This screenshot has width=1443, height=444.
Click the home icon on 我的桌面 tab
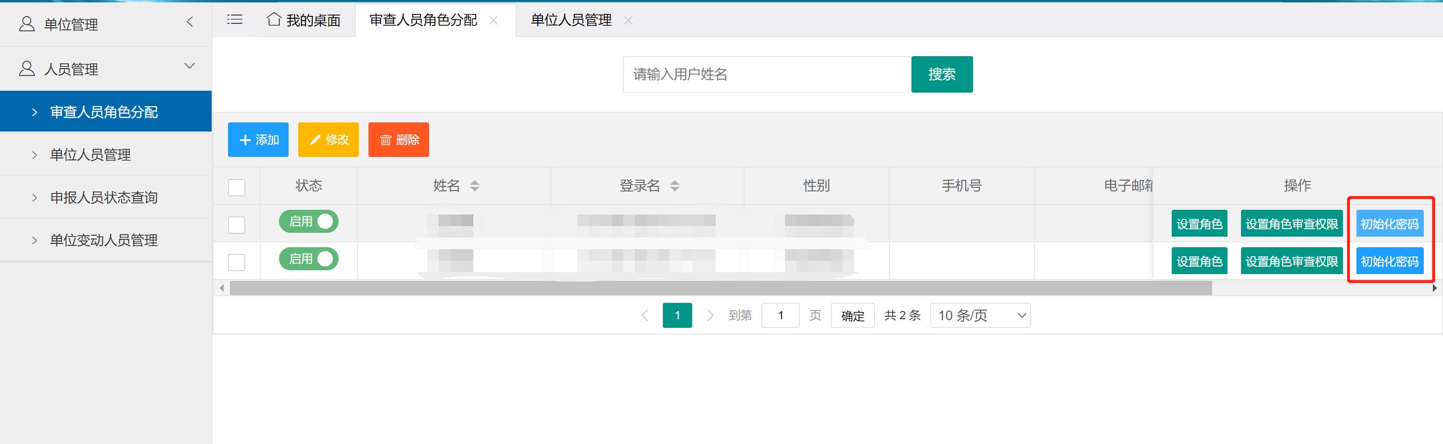(273, 20)
